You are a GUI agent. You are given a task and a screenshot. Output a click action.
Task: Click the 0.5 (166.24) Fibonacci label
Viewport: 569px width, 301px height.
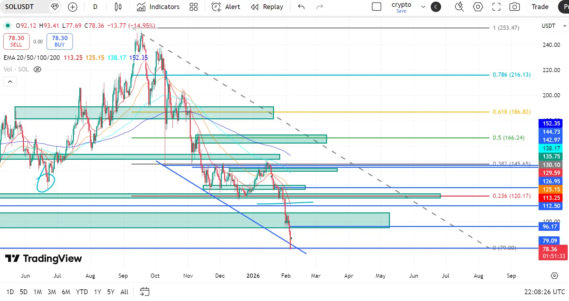pyautogui.click(x=508, y=138)
